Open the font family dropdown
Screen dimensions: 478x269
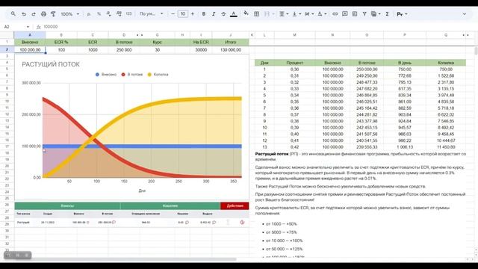coord(151,14)
